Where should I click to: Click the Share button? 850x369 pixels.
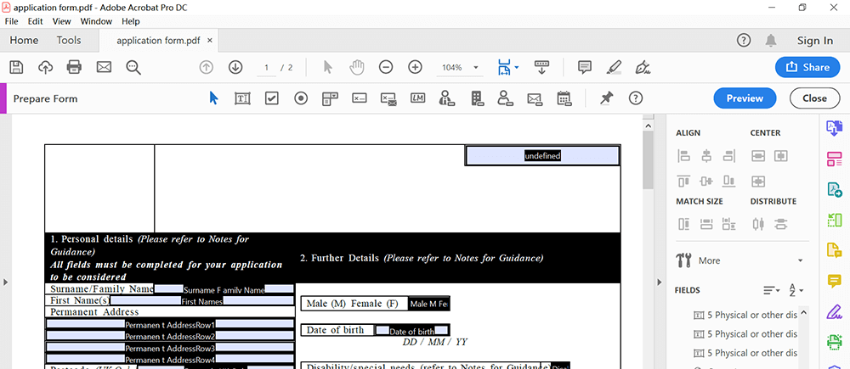click(x=807, y=67)
